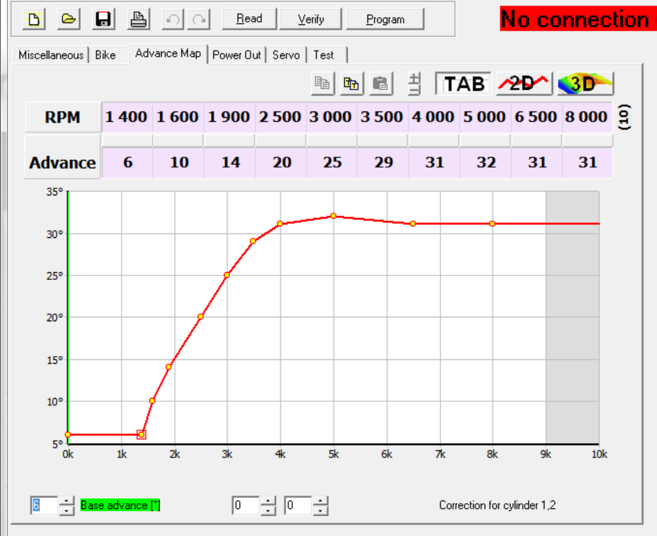Click the curve point at 6.5k RPM

click(x=413, y=224)
